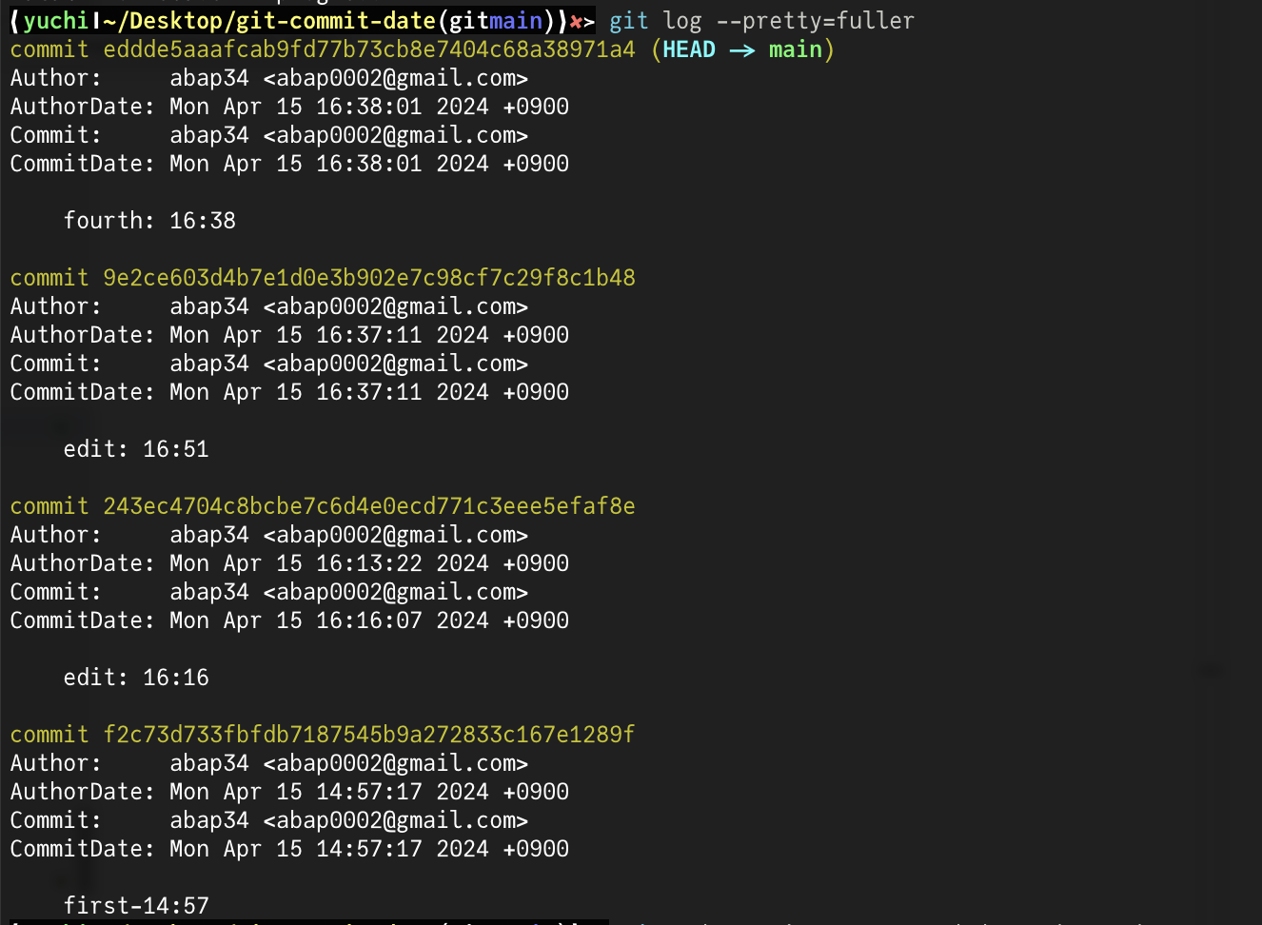The image size is (1262, 925).
Task: Click the AuthorDate 16:13:22 timestamp
Action: point(369,563)
